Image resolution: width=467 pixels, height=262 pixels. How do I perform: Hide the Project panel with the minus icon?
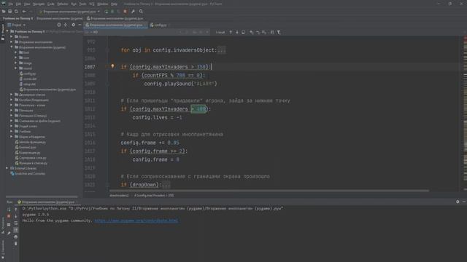80,25
